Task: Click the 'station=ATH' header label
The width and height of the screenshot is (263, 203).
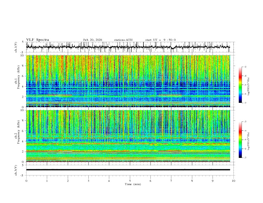Action: point(123,40)
